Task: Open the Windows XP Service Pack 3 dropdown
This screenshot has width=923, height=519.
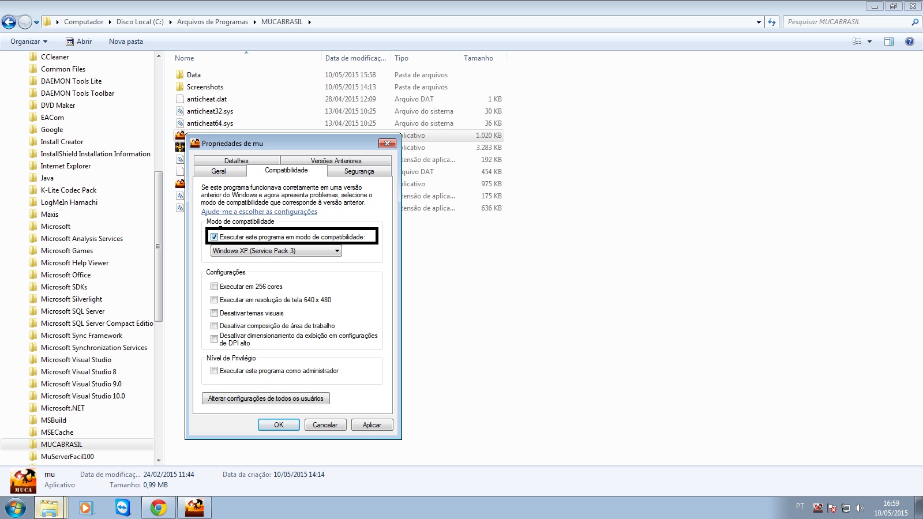Action: [276, 251]
